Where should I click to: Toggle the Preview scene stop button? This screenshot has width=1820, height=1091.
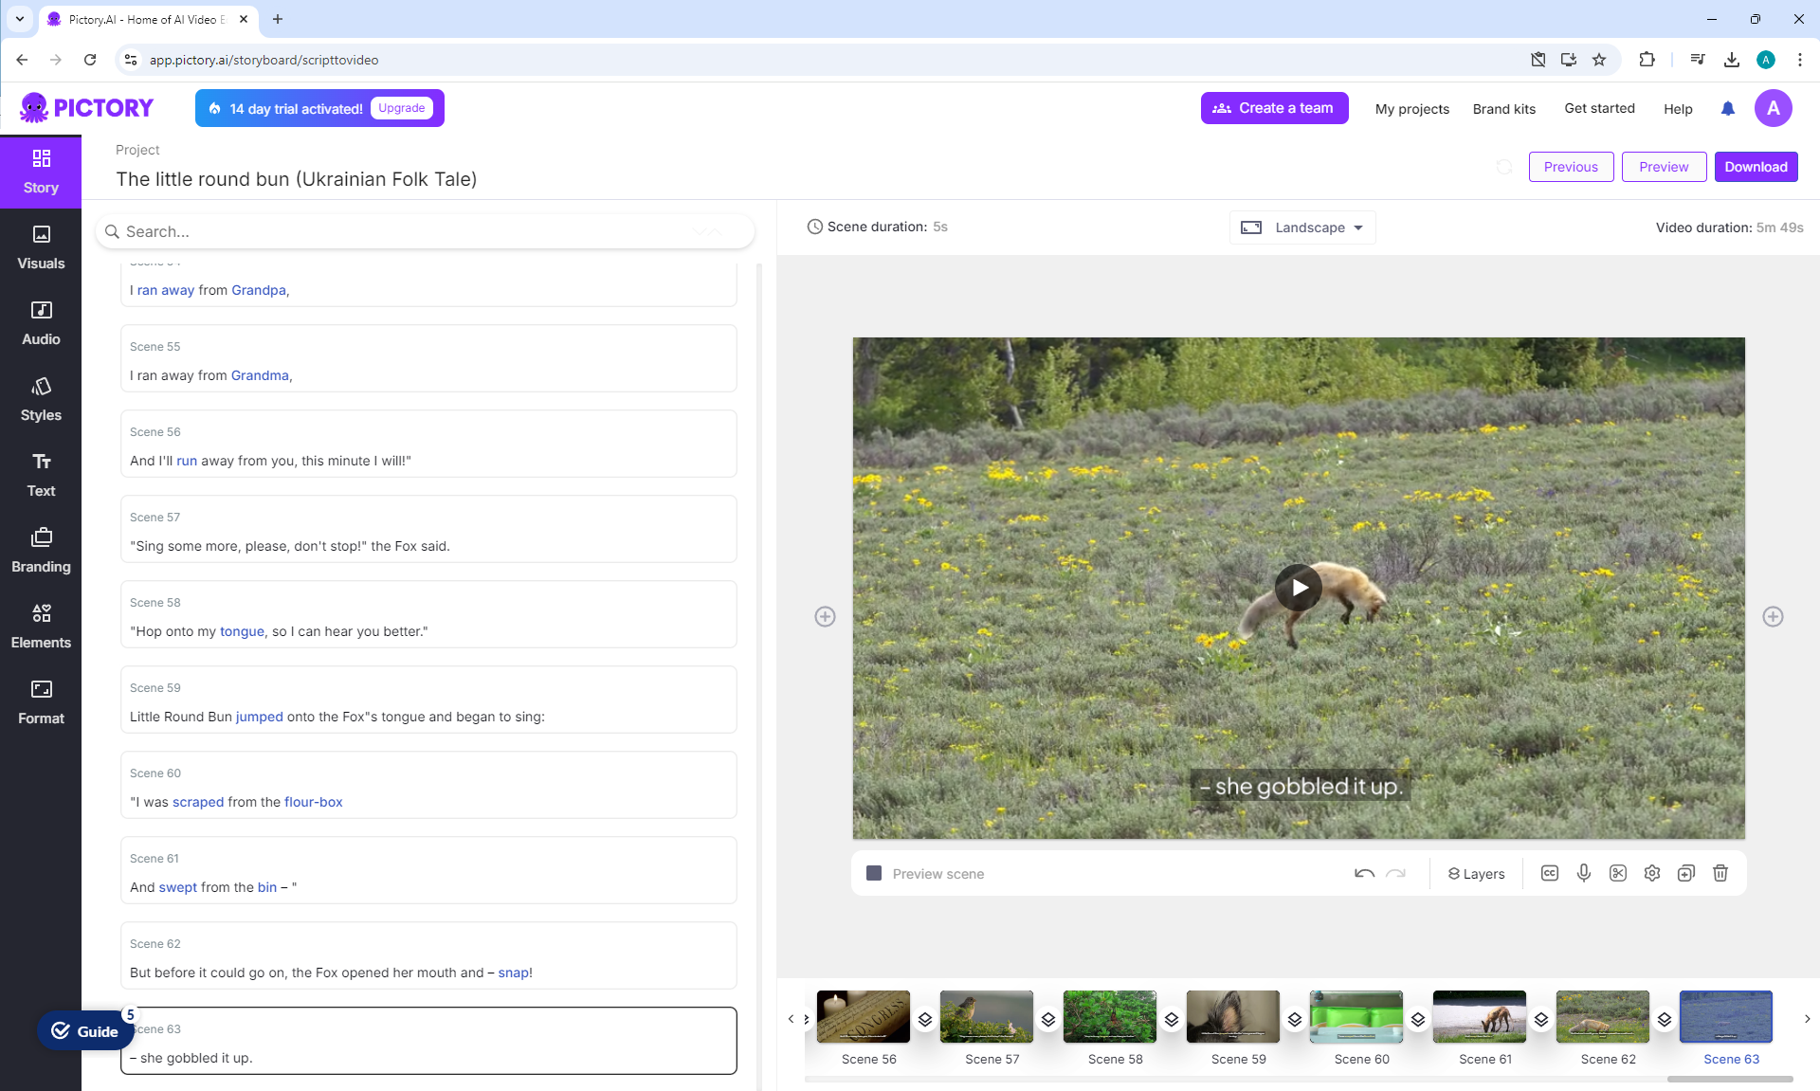tap(874, 873)
